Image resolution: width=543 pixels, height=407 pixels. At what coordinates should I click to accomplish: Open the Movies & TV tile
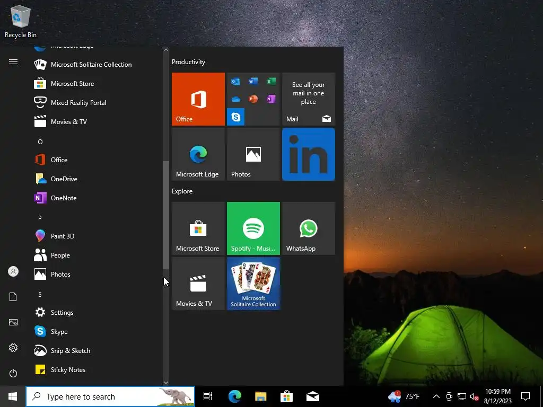point(198,284)
